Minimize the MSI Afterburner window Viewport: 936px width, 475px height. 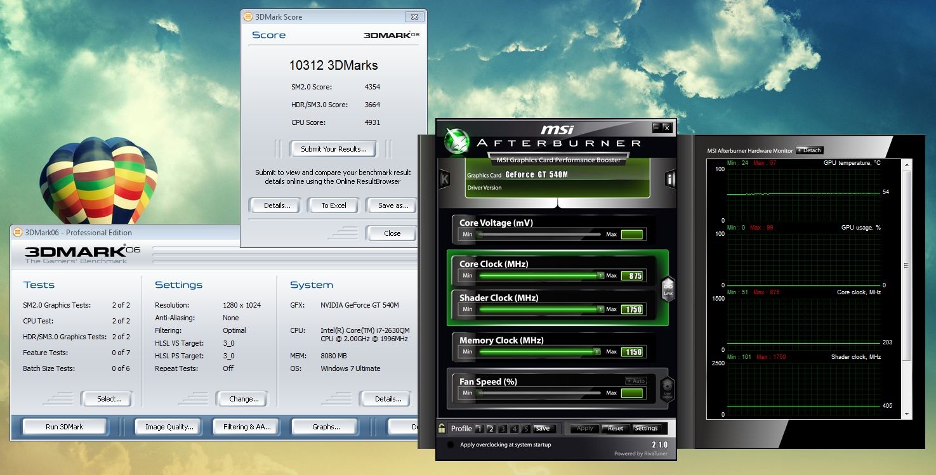coord(656,127)
